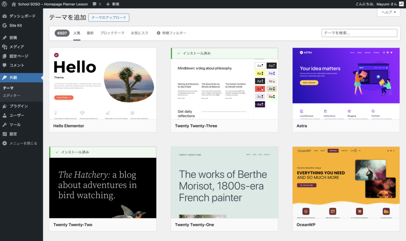The image size is (406, 241).
Task: Expand the ヘルプ dropdown
Action: click(389, 12)
